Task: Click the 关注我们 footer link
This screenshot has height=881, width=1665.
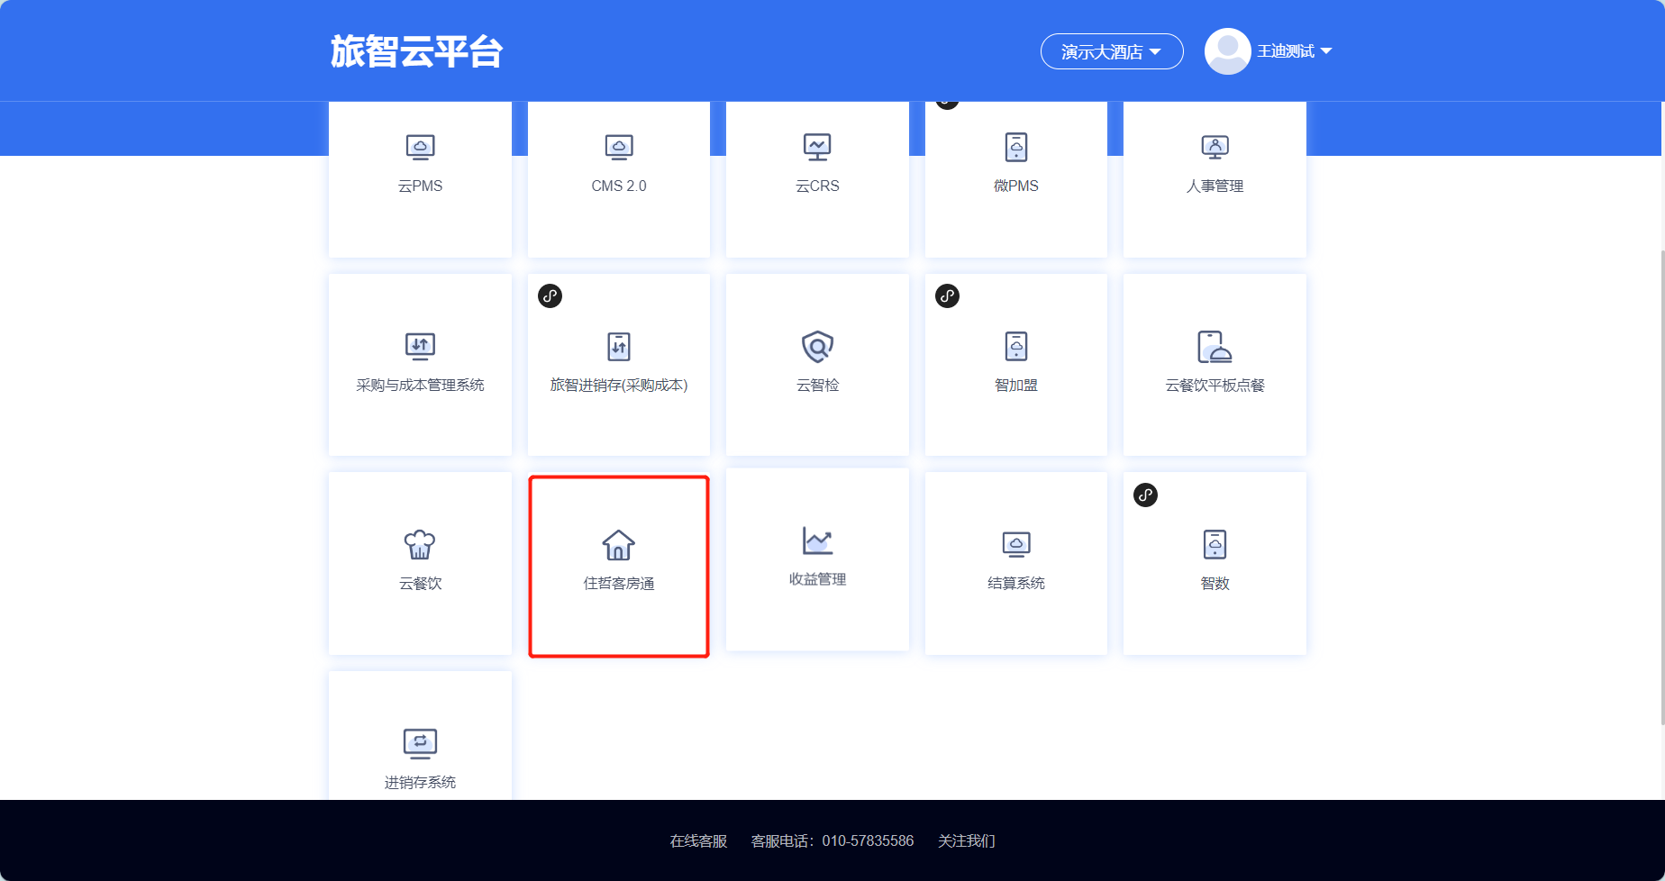Action: (x=966, y=840)
